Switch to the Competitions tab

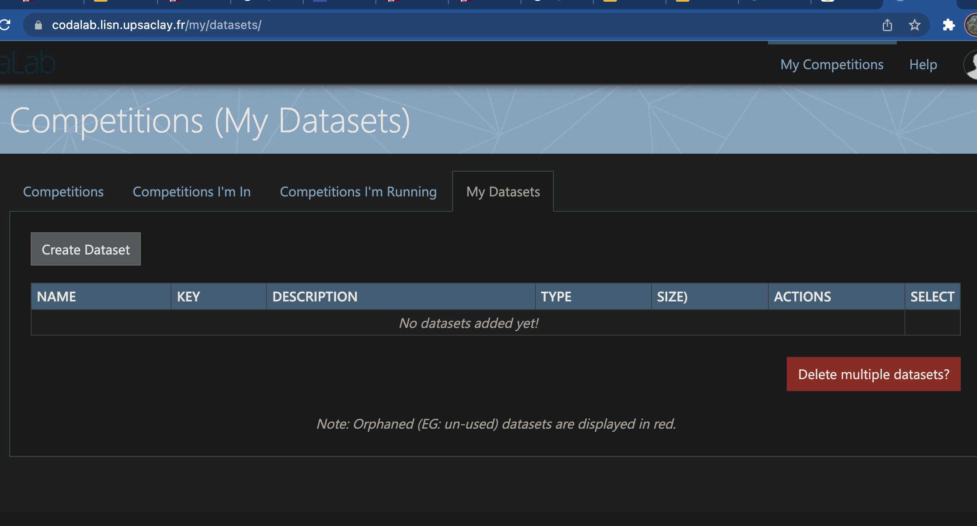click(x=63, y=192)
